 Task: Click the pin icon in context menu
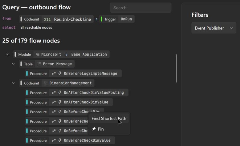coord(94,129)
